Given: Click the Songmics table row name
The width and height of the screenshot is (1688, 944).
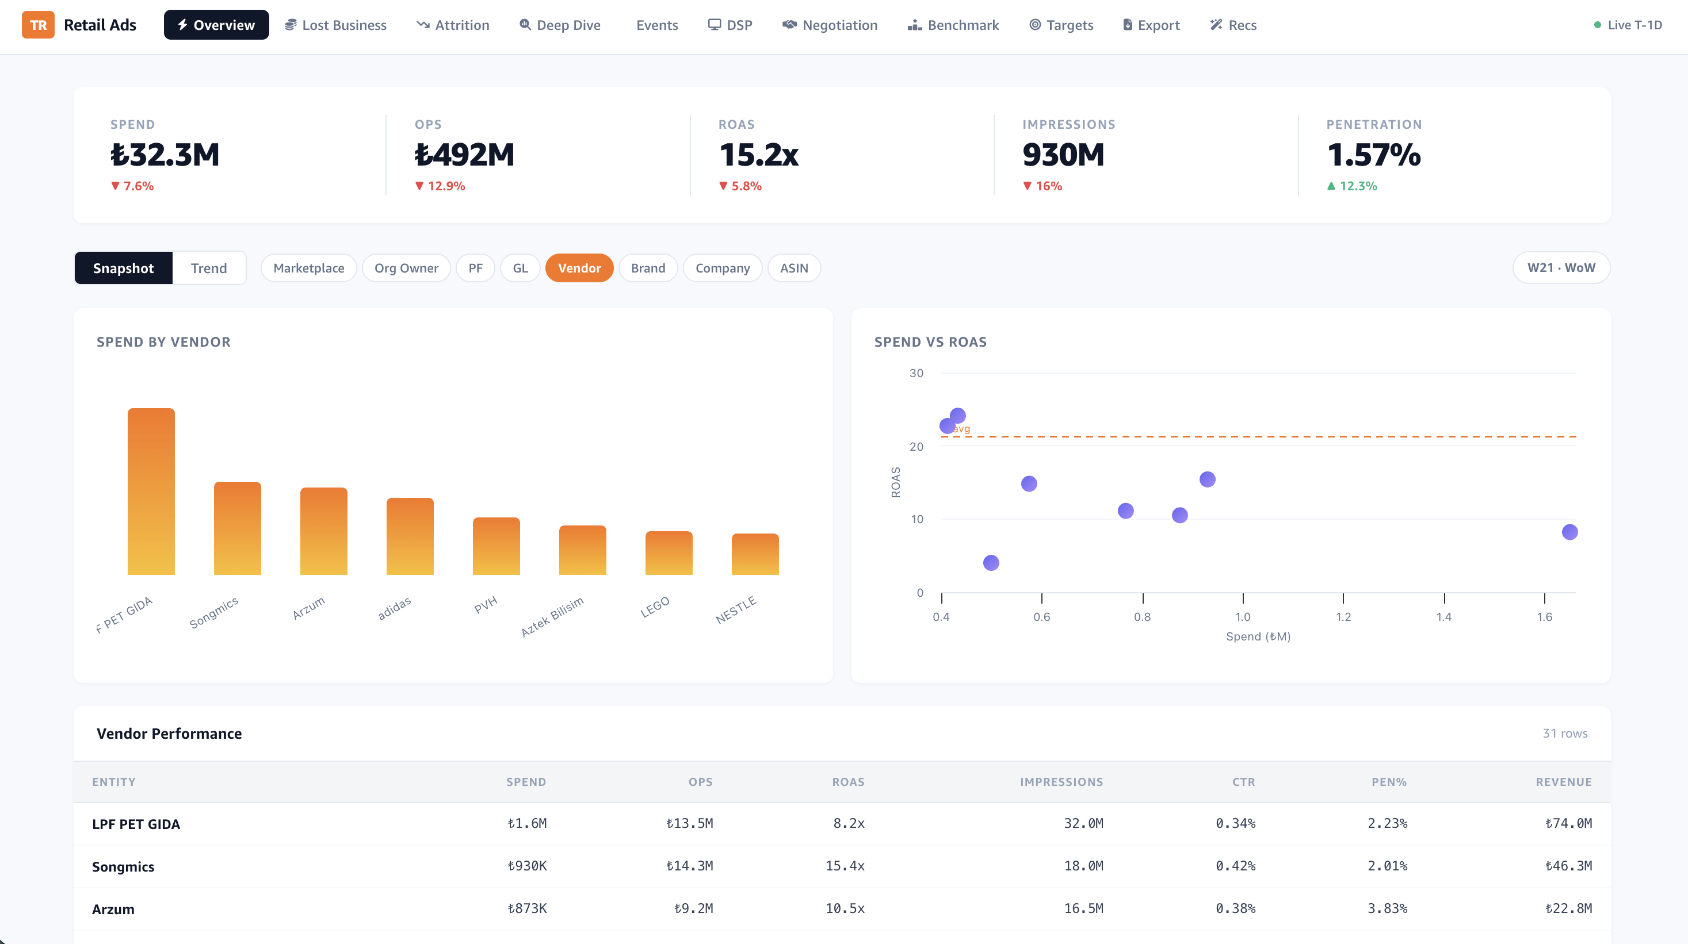Looking at the screenshot, I should click(123, 867).
